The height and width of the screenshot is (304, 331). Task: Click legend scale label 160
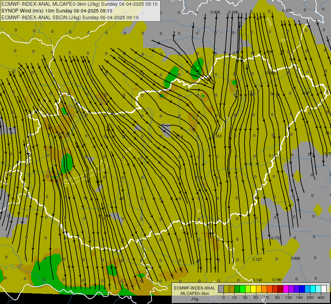coord(299,298)
